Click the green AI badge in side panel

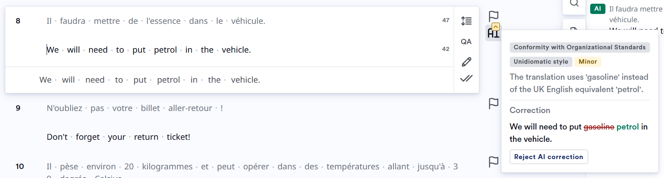tap(598, 9)
